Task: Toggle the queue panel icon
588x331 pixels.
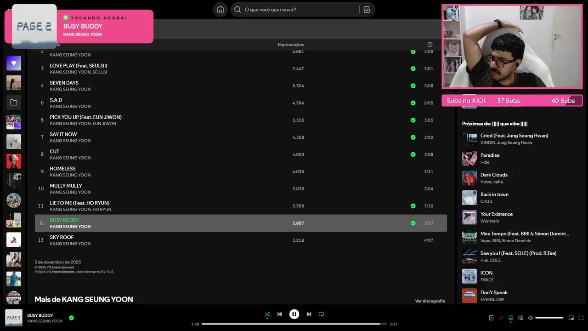Action: (x=511, y=318)
